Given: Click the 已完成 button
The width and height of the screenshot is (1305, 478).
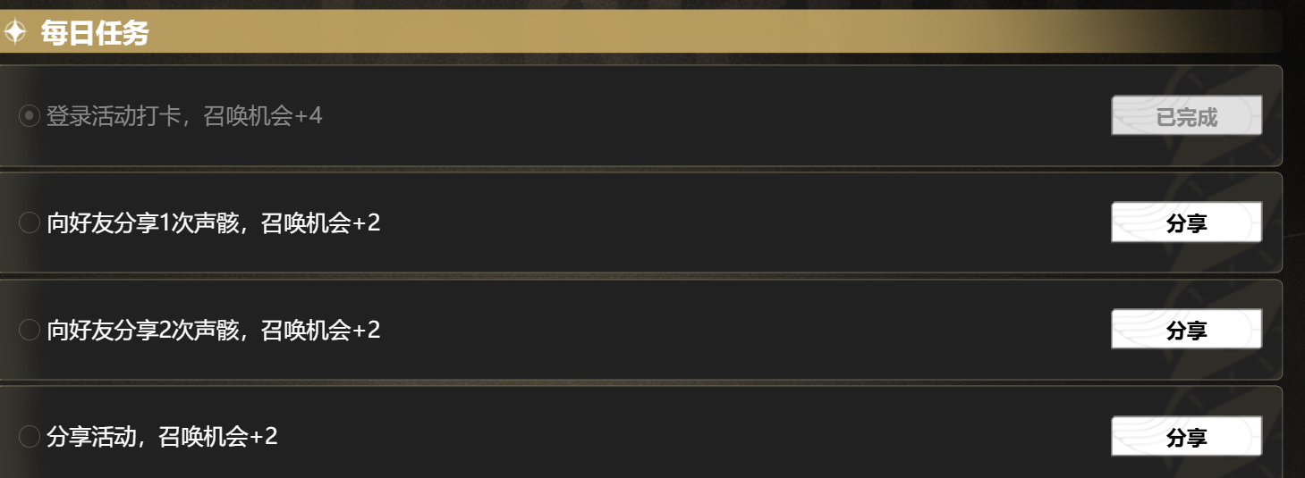Looking at the screenshot, I should (1186, 116).
